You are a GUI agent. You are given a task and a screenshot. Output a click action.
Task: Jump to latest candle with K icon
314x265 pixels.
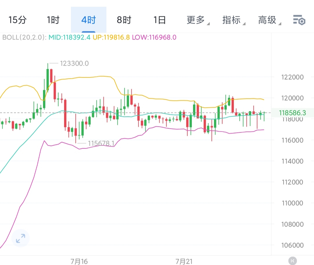292,260
